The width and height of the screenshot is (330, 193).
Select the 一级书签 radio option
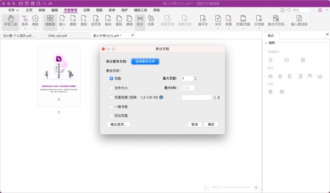point(111,106)
